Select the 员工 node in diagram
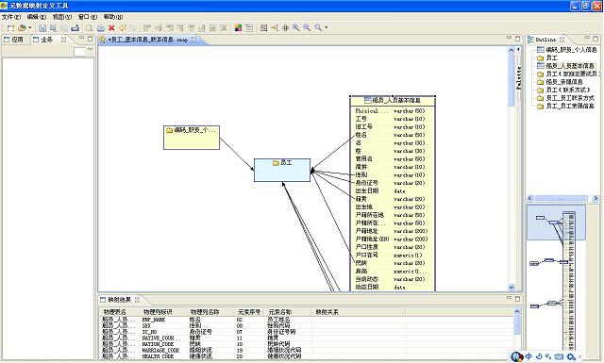 (x=282, y=170)
